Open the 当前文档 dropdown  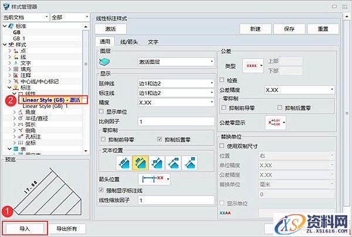25,17
